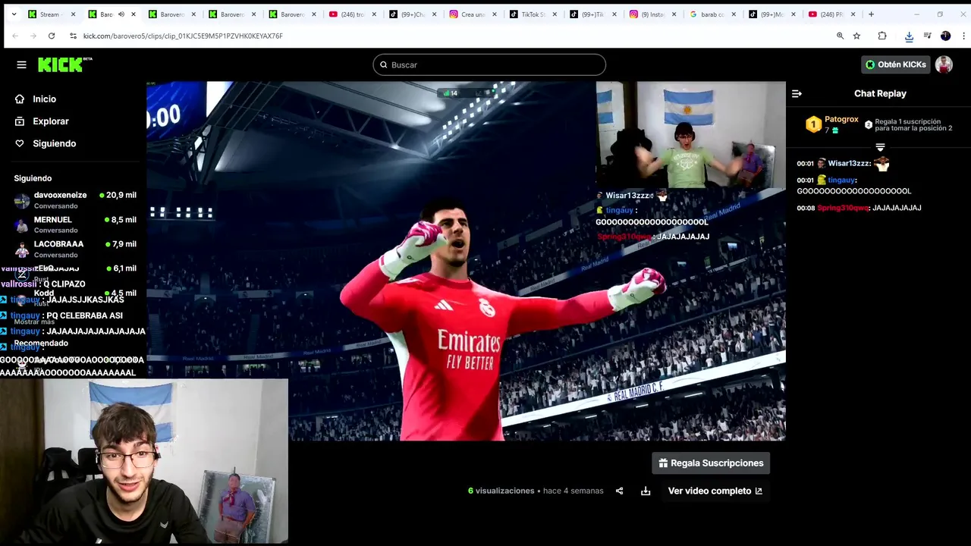Viewport: 971px width, 546px height.
Task: Collapse the Chat Replay panel
Action: tap(797, 93)
